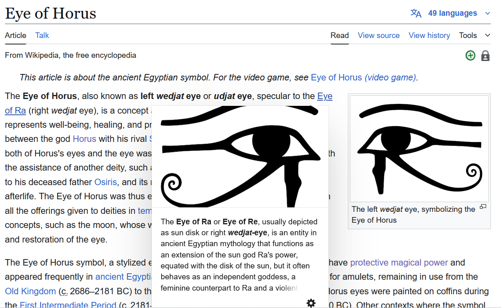Click the green good article plus icon
Viewport: 501px width, 308px height.
pyautogui.click(x=470, y=56)
